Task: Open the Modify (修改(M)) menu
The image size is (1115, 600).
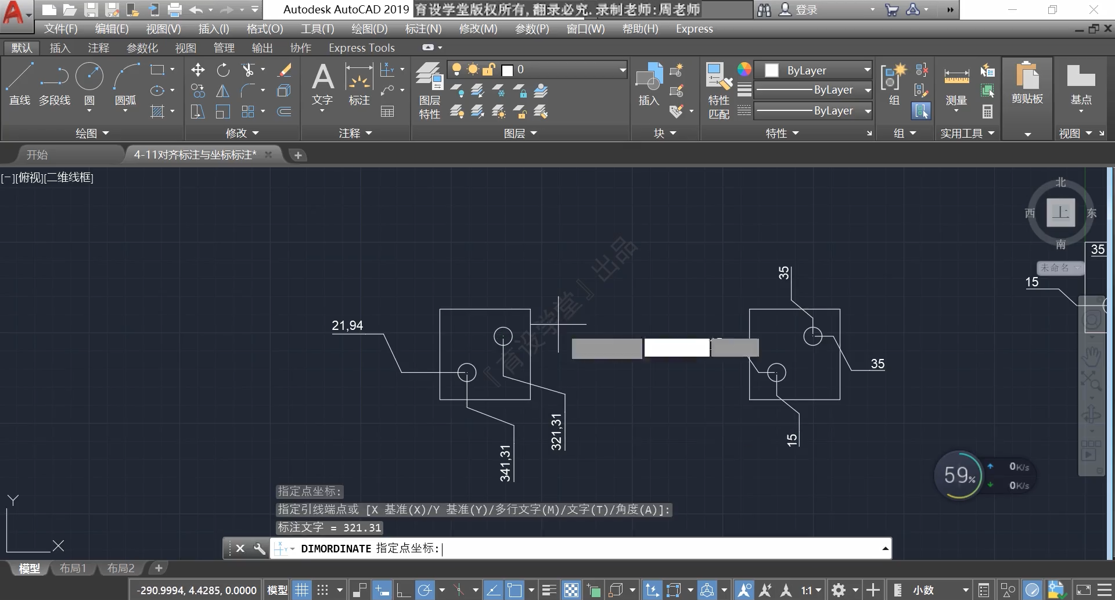Action: click(478, 28)
